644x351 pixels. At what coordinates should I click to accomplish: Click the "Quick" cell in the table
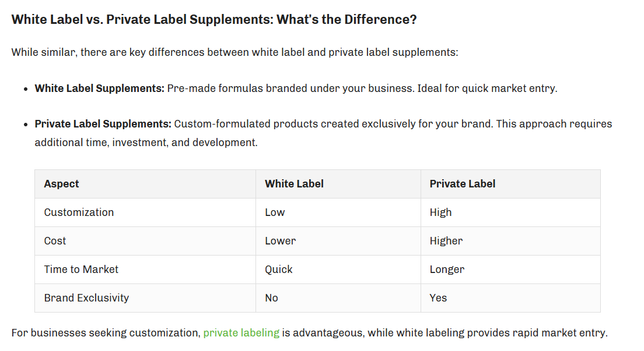(279, 270)
